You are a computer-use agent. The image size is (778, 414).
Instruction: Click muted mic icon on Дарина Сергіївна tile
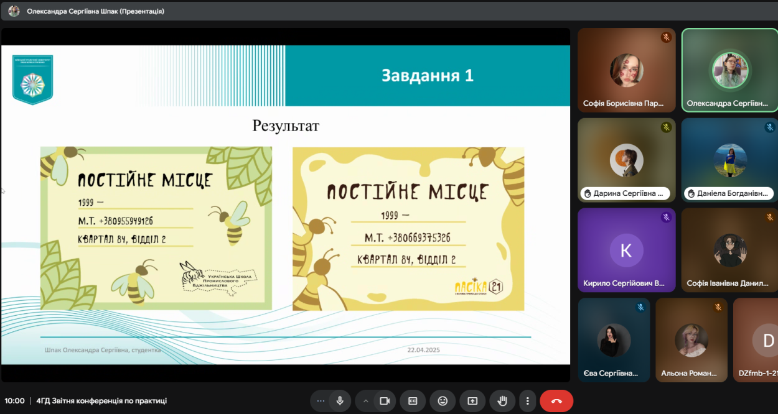tap(666, 127)
